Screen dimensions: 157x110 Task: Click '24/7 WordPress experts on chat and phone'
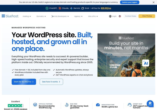coord(74,75)
